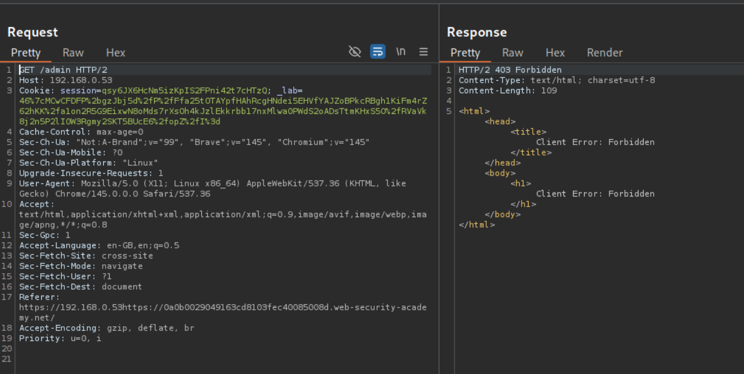Select the Request Pretty tab
The height and width of the screenshot is (374, 744).
pos(26,53)
